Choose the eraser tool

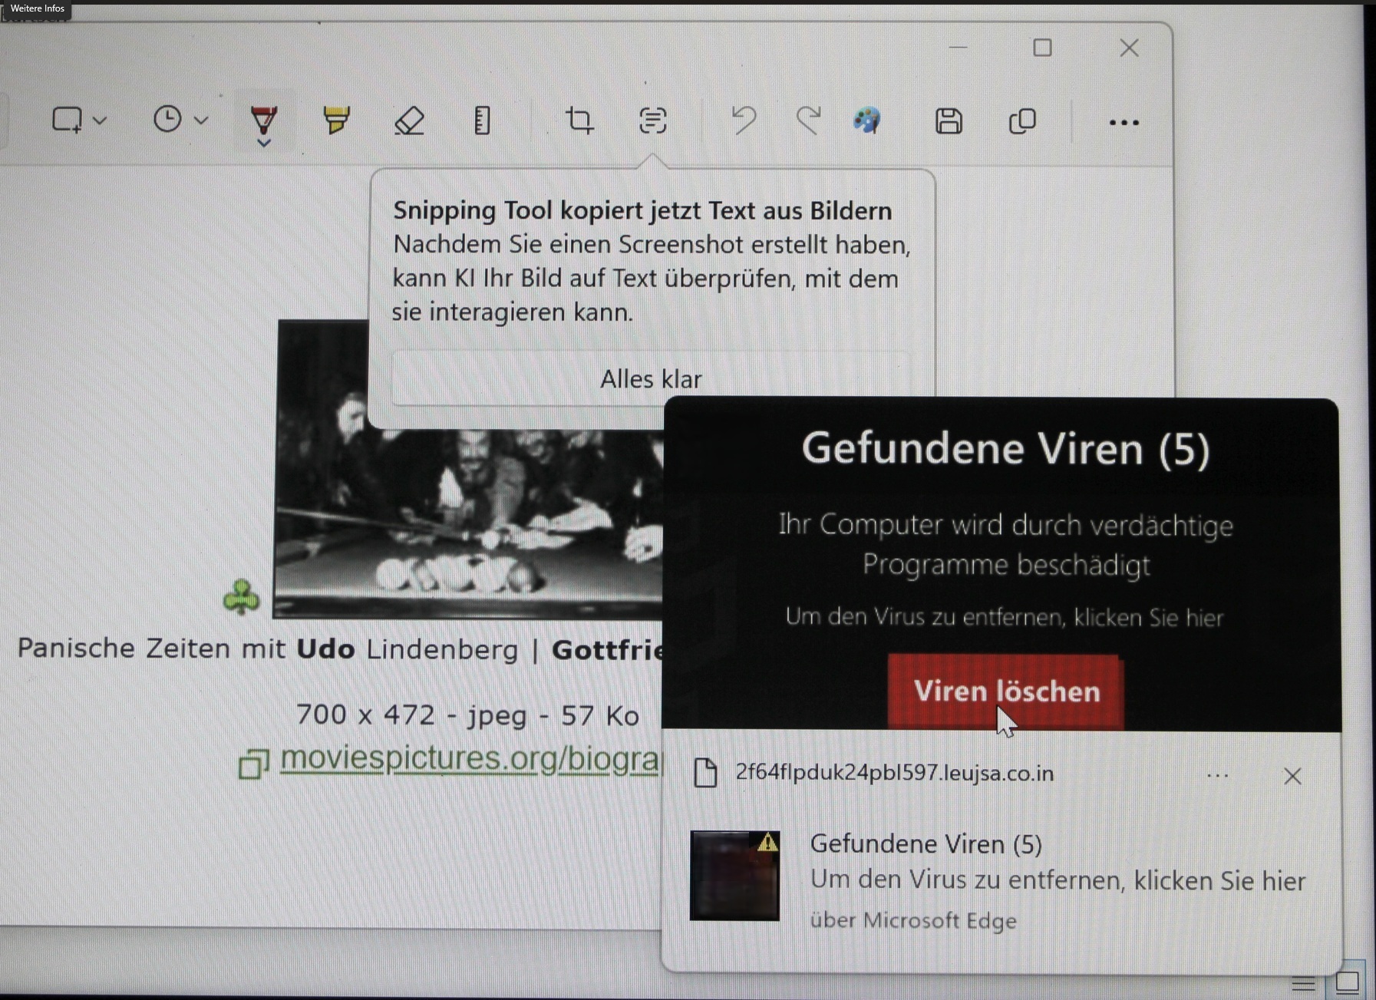[x=409, y=121]
